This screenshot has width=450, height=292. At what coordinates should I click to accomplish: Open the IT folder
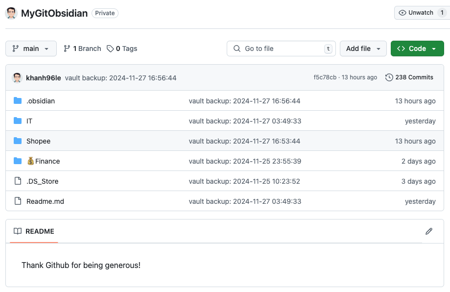tap(29, 121)
